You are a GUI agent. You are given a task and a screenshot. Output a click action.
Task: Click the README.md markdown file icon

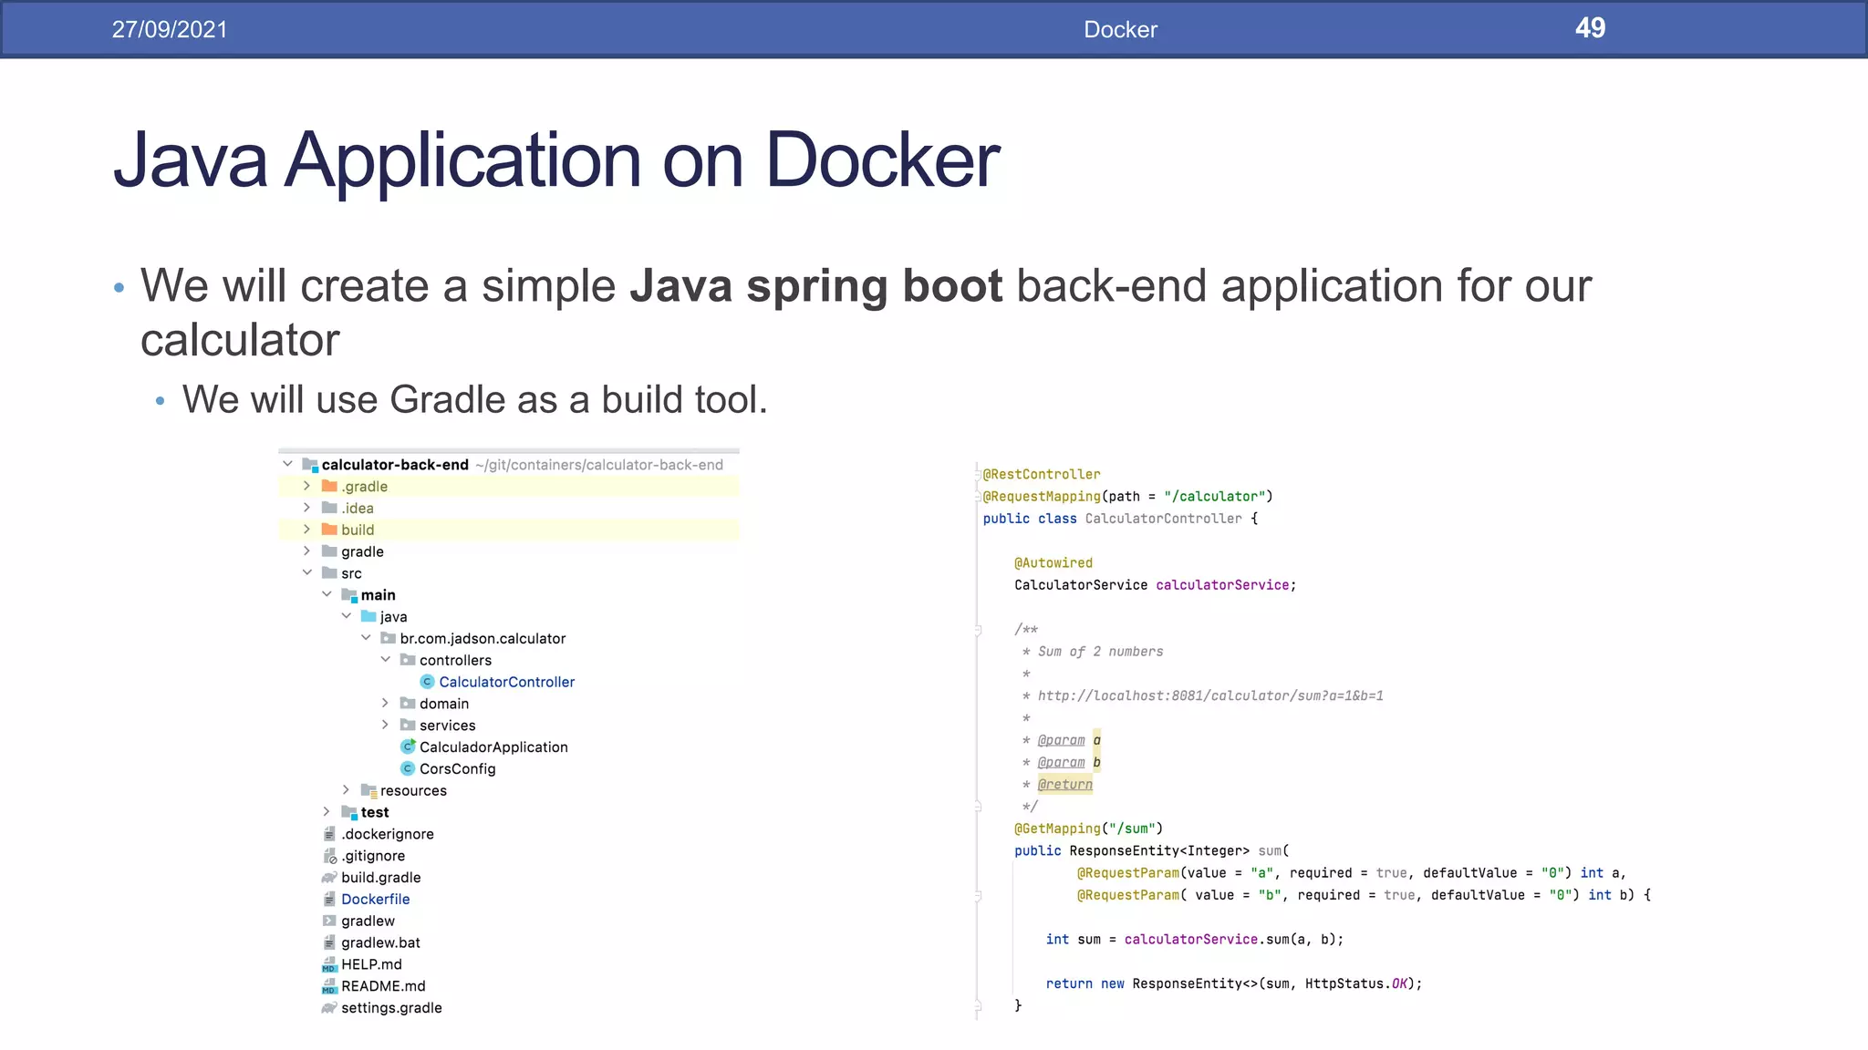pos(329,986)
